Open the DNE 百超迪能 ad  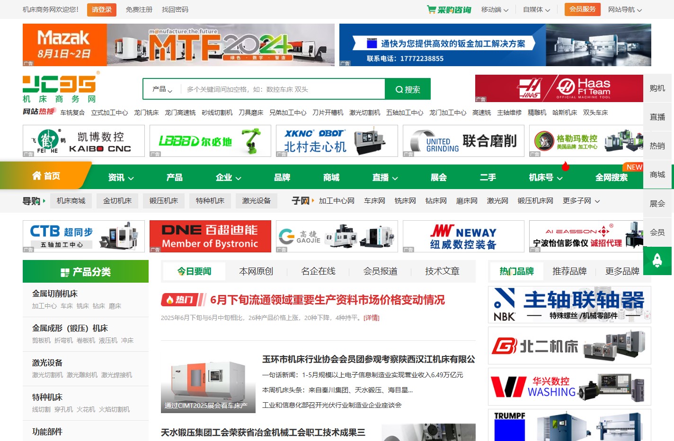pyautogui.click(x=210, y=236)
